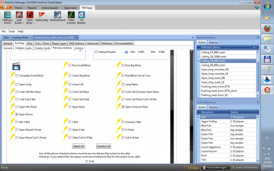Click lightning icon next to Open Oversize Raise
This screenshot has height=171, width=274.
point(119,107)
